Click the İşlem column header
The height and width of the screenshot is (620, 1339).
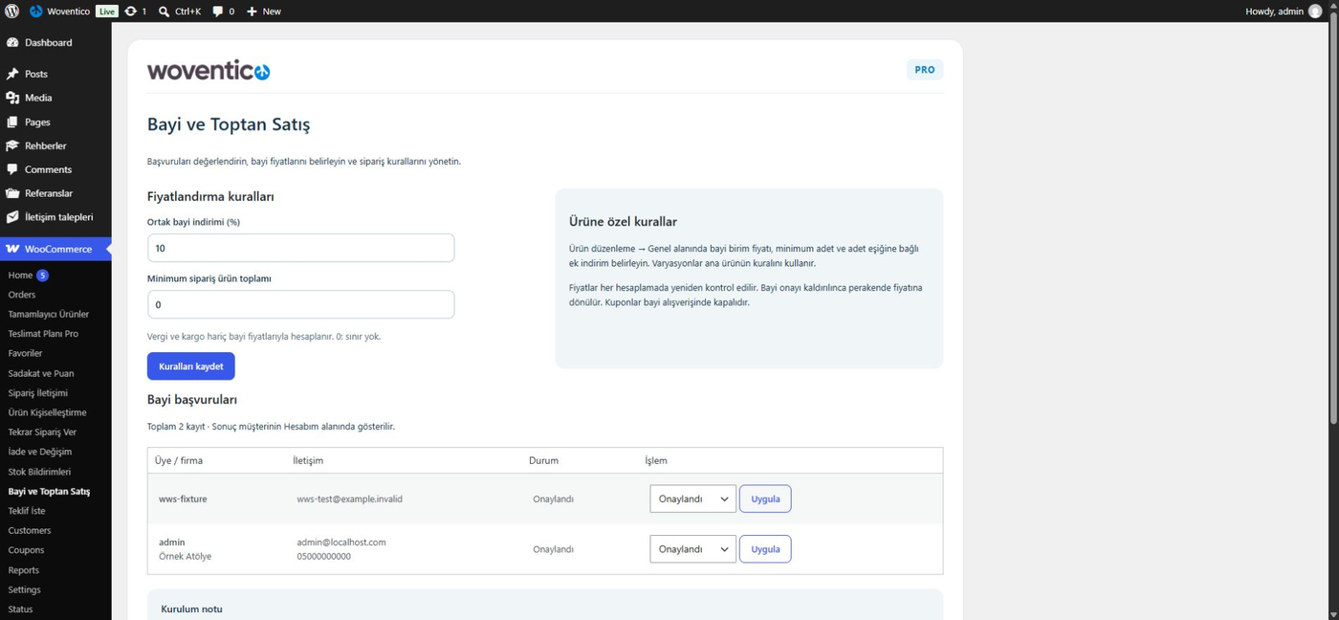tap(656, 460)
